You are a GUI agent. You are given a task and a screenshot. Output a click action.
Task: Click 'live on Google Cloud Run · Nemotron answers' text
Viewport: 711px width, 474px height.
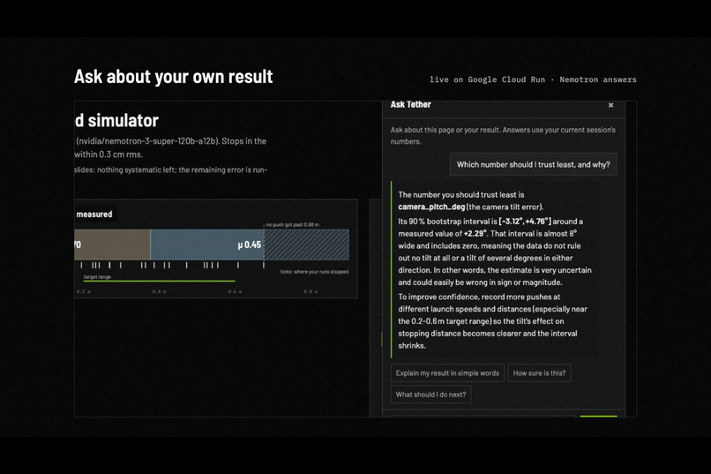pyautogui.click(x=533, y=79)
